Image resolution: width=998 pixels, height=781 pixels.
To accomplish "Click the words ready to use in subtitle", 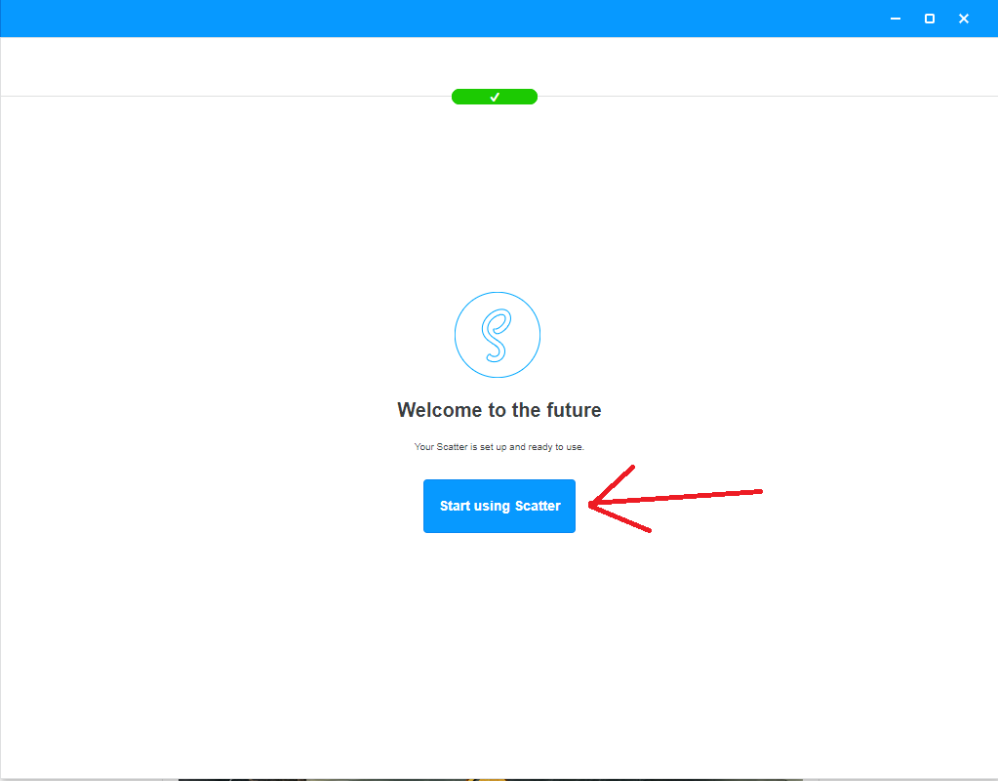I will (555, 446).
